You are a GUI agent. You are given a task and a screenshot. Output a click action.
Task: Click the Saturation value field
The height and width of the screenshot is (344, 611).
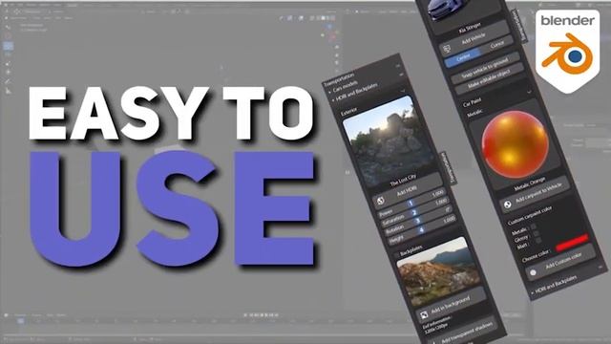pos(416,212)
